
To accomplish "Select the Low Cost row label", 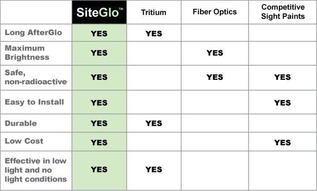I will pos(24,141).
